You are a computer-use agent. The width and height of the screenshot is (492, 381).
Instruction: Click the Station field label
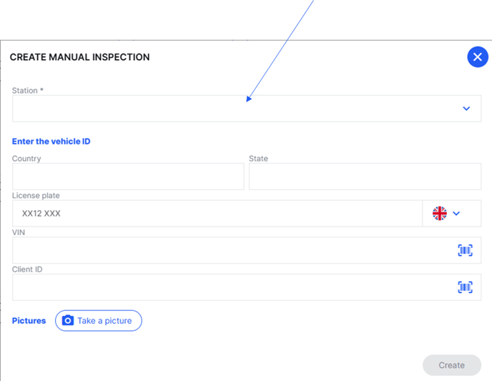(28, 91)
